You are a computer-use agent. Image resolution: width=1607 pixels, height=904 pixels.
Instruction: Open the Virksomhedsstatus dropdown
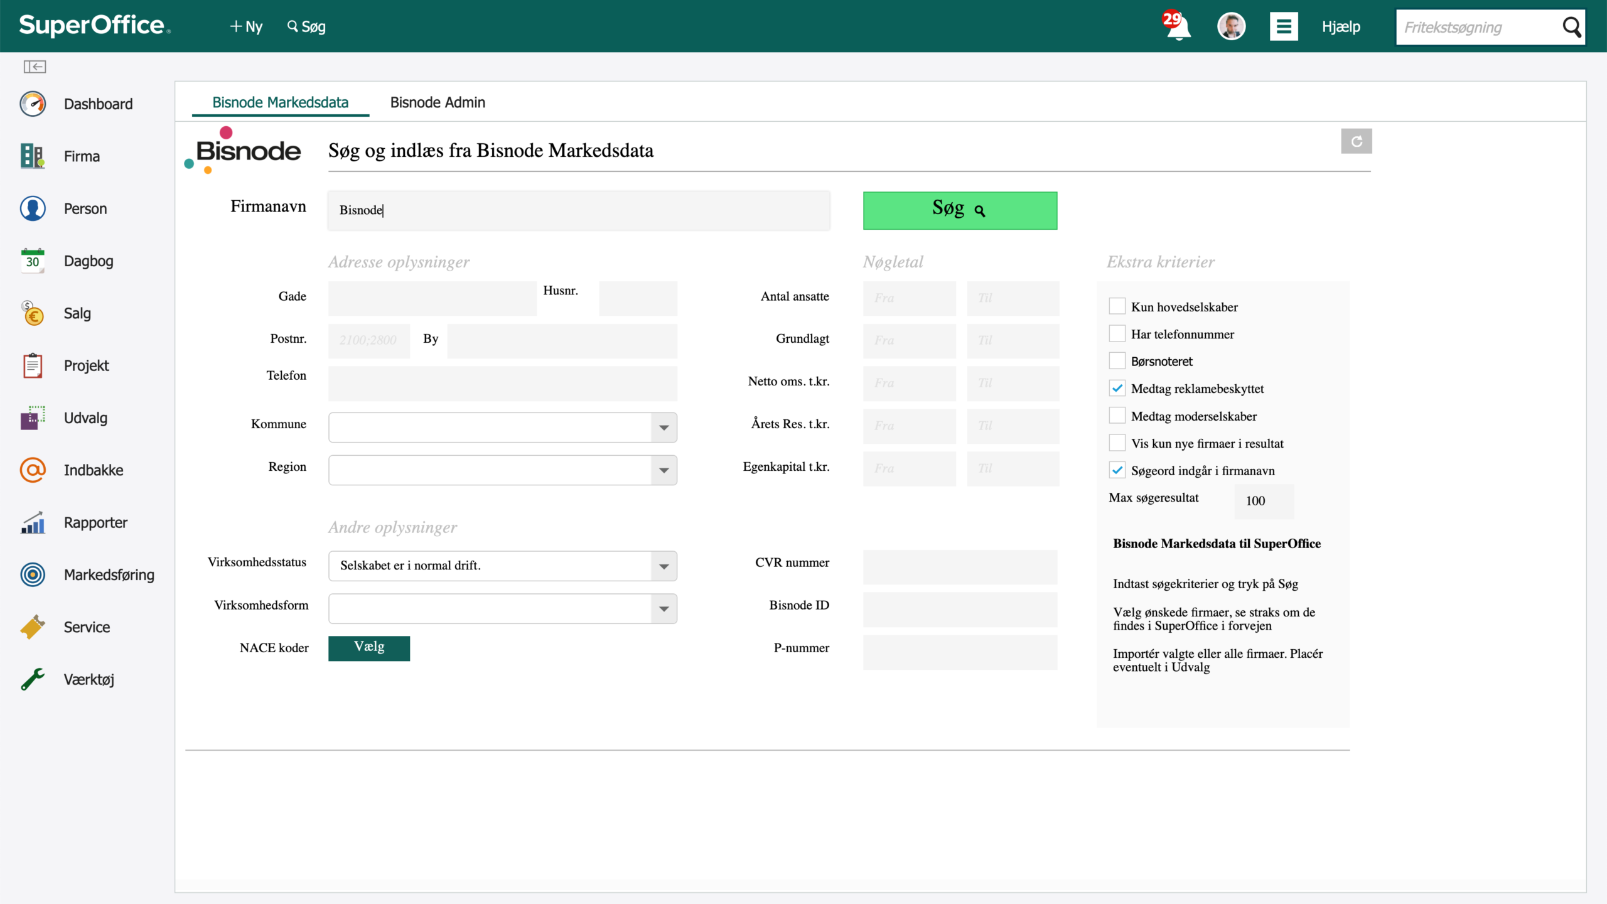click(503, 566)
